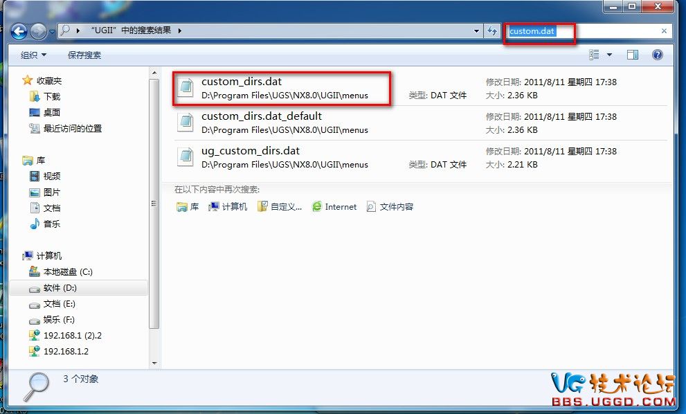Click breadcrumb arrow before "UGII"
The width and height of the screenshot is (686, 414).
click(78, 30)
